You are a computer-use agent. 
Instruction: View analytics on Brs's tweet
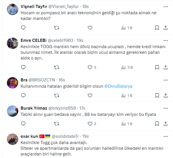point(126,96)
